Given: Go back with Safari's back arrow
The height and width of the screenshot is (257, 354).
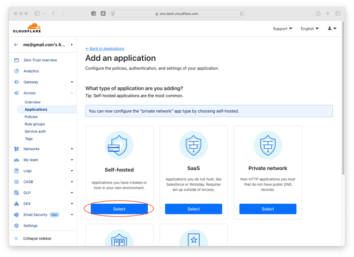Looking at the screenshot, I should tap(53, 14).
